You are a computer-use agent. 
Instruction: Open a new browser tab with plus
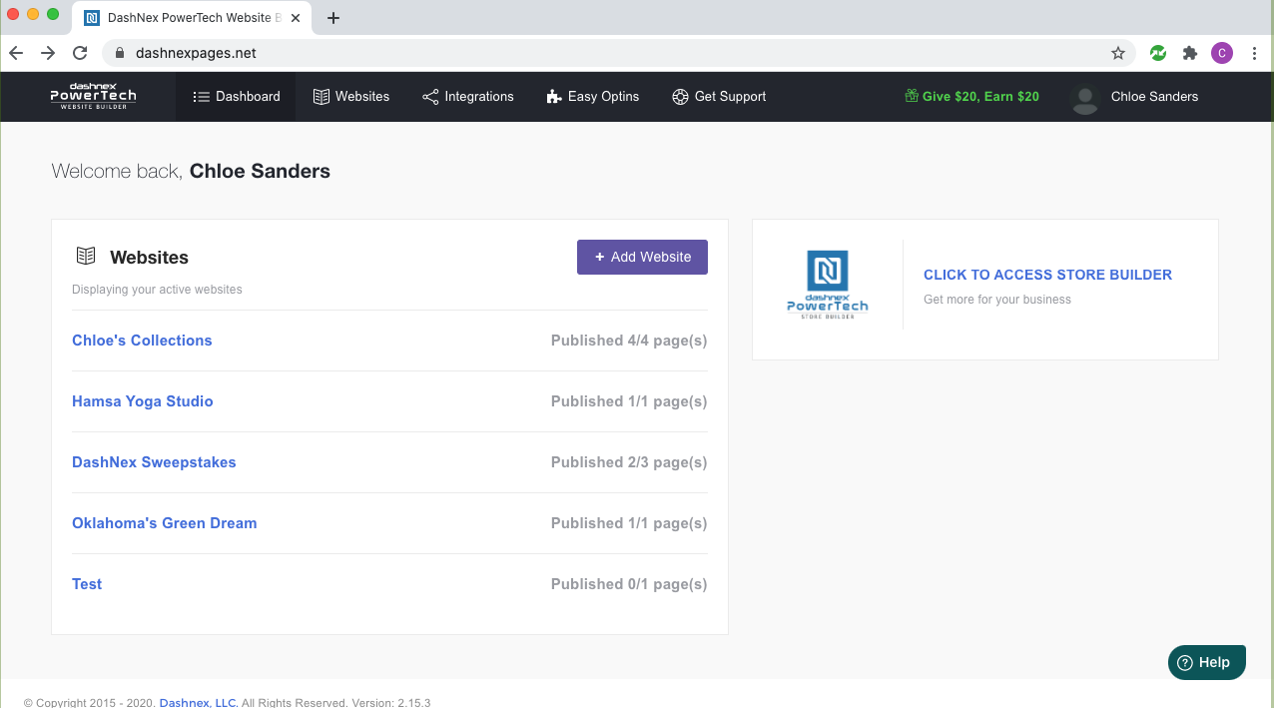pyautogui.click(x=333, y=18)
